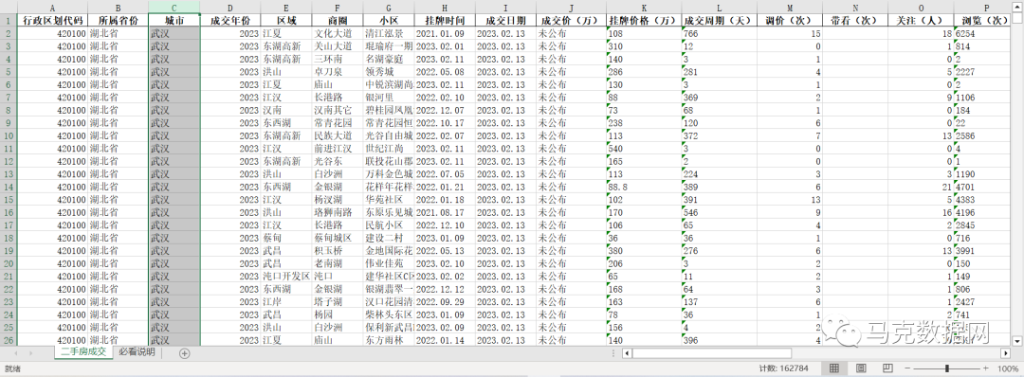Click the 成交年份 header cell
1024x377 pixels.
(x=230, y=20)
